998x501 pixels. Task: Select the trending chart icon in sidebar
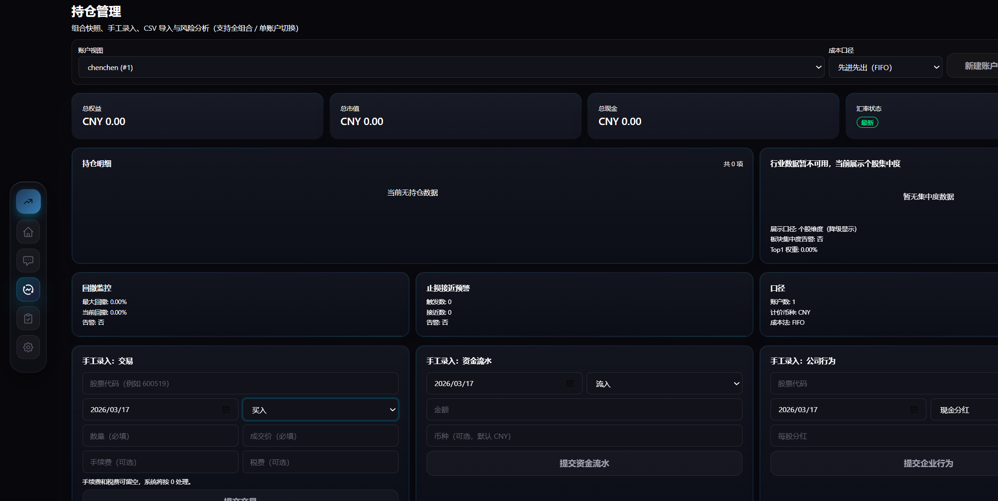point(28,201)
